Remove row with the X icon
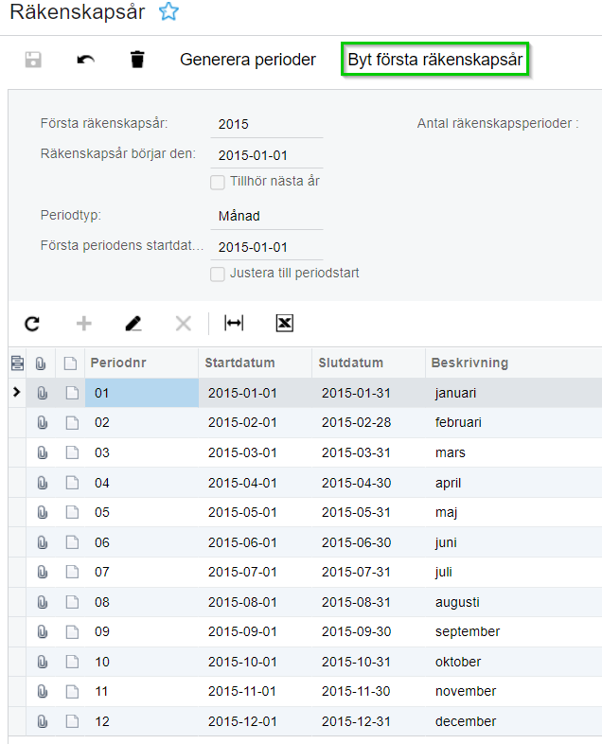602x744 pixels. (183, 324)
